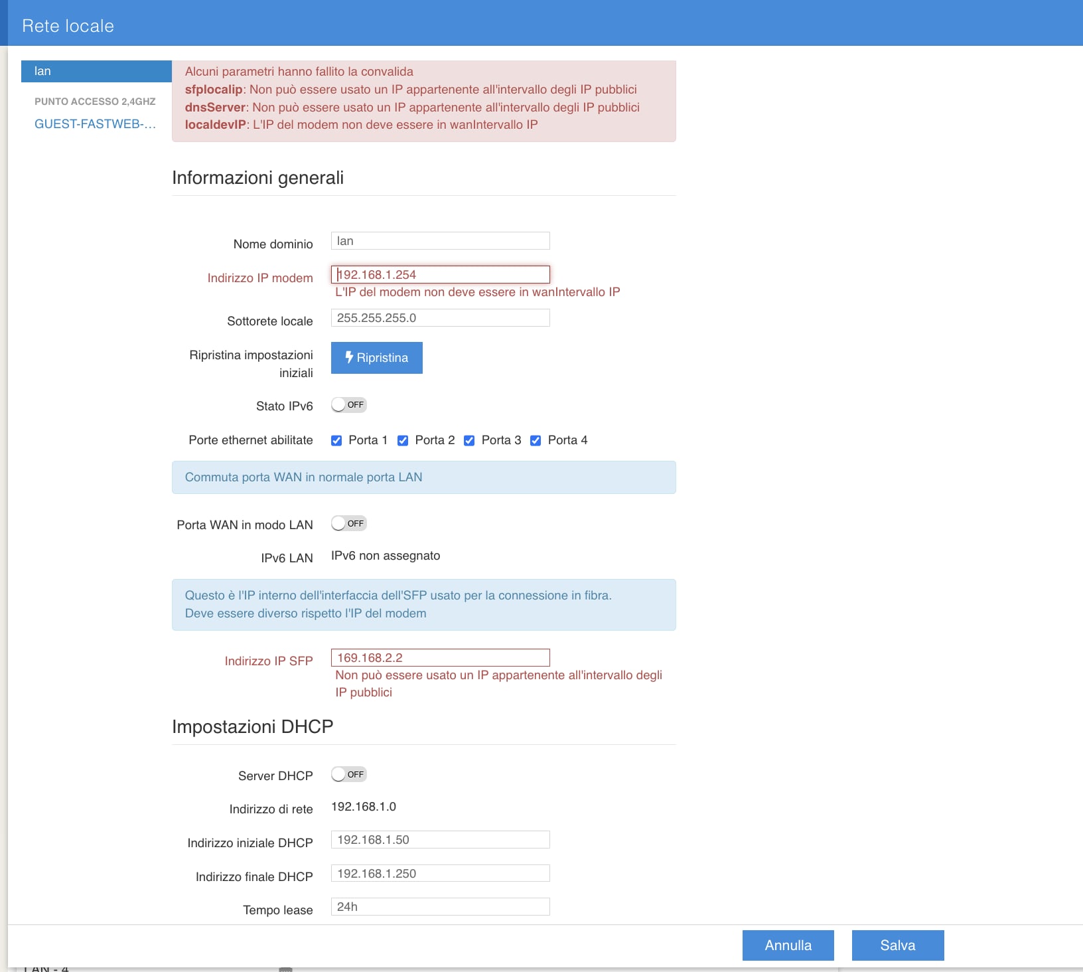The width and height of the screenshot is (1083, 972).
Task: Click the error text under the Indirizzo IP SFP field
Action: tap(499, 684)
